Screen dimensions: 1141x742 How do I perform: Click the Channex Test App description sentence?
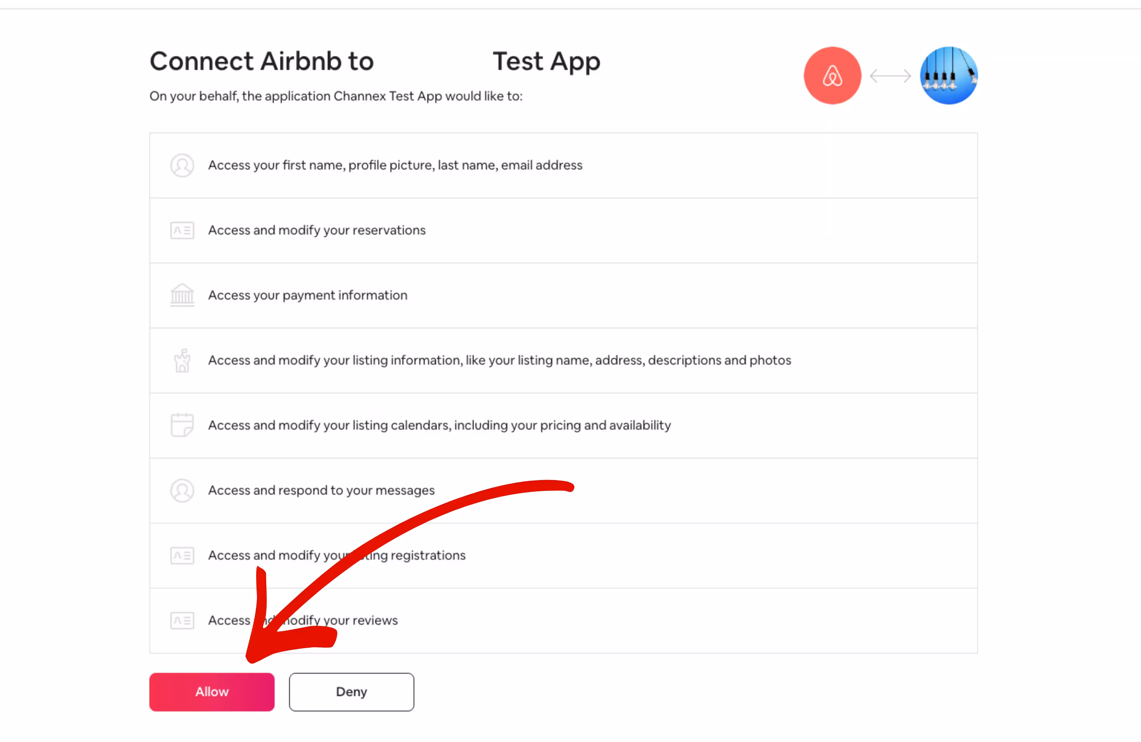[336, 96]
